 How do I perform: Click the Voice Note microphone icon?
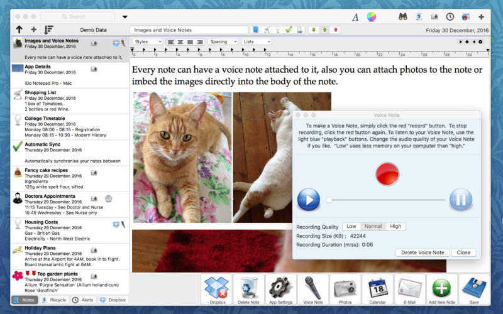[x=313, y=290]
